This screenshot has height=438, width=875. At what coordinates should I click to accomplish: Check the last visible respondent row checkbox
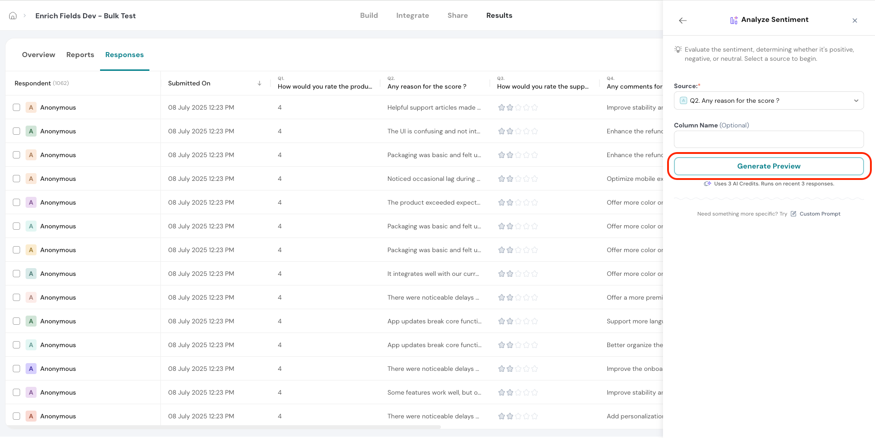(x=16, y=416)
